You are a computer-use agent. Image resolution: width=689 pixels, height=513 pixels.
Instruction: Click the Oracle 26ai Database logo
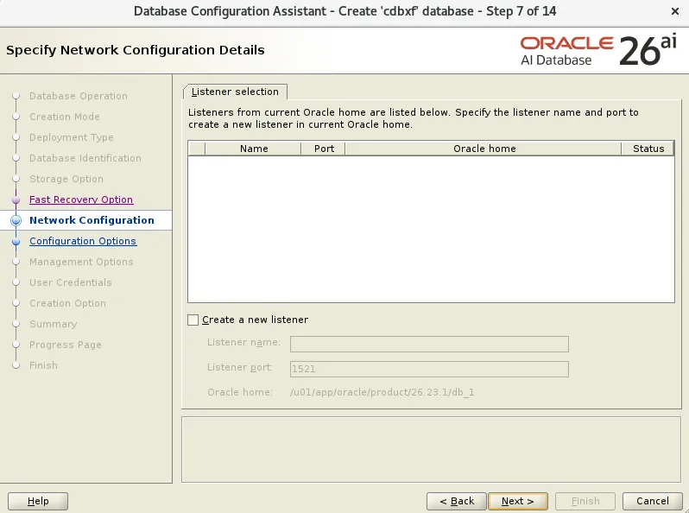(x=598, y=51)
